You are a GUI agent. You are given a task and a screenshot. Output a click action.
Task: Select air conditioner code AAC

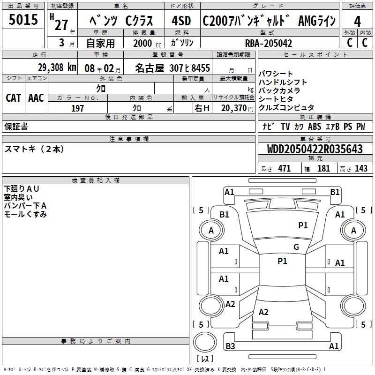click(36, 98)
